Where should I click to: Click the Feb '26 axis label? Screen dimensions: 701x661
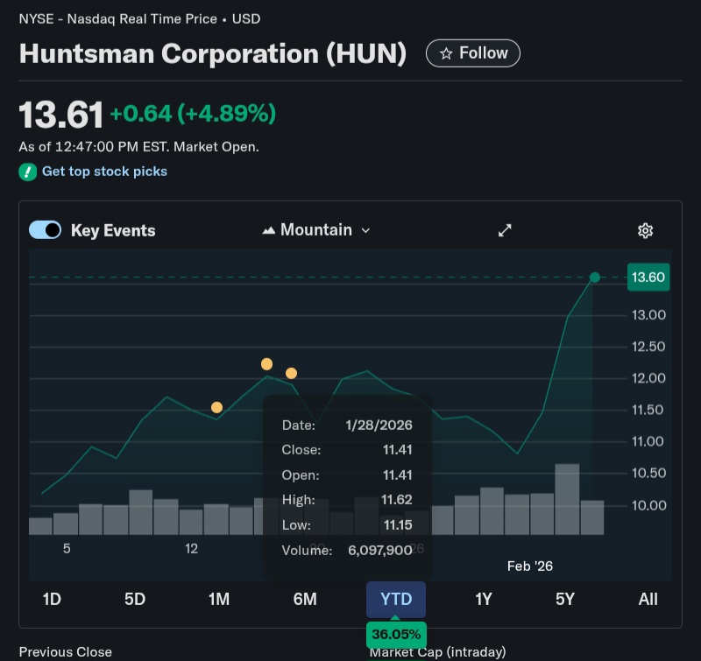coord(530,566)
